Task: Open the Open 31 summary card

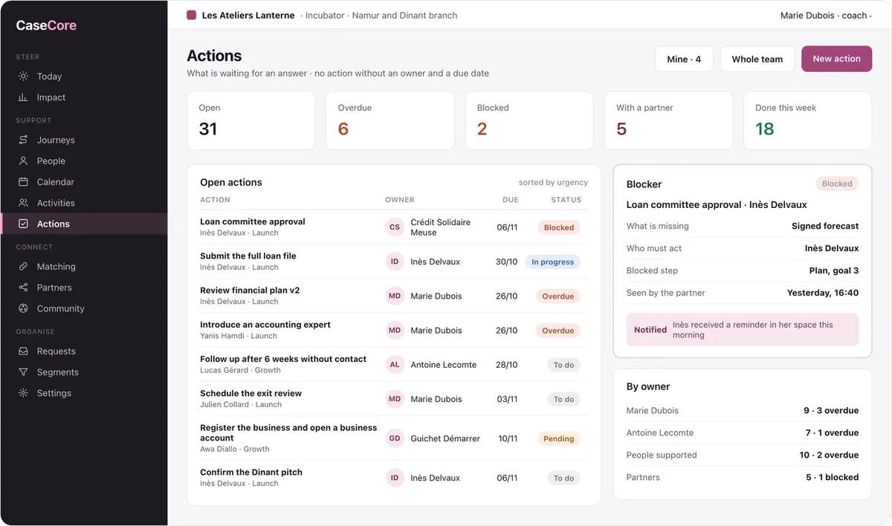Action: click(x=251, y=120)
